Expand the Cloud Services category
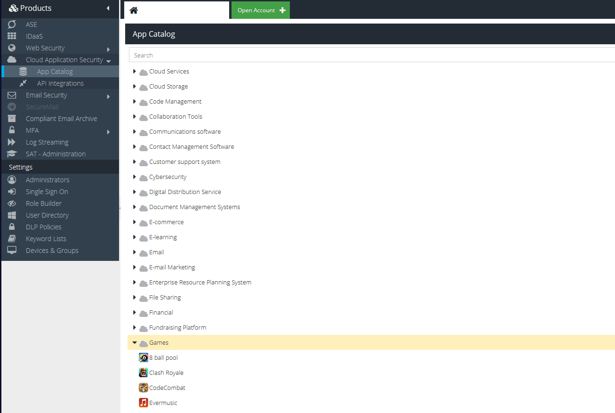This screenshot has height=413, width=615. click(135, 71)
